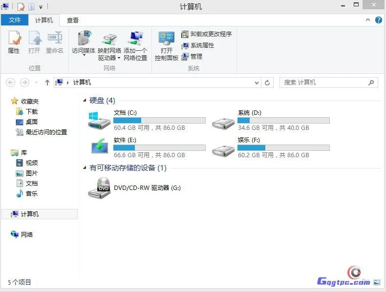Select drive 文档 (C:) icon
This screenshot has width=386, height=292.
pyautogui.click(x=99, y=120)
